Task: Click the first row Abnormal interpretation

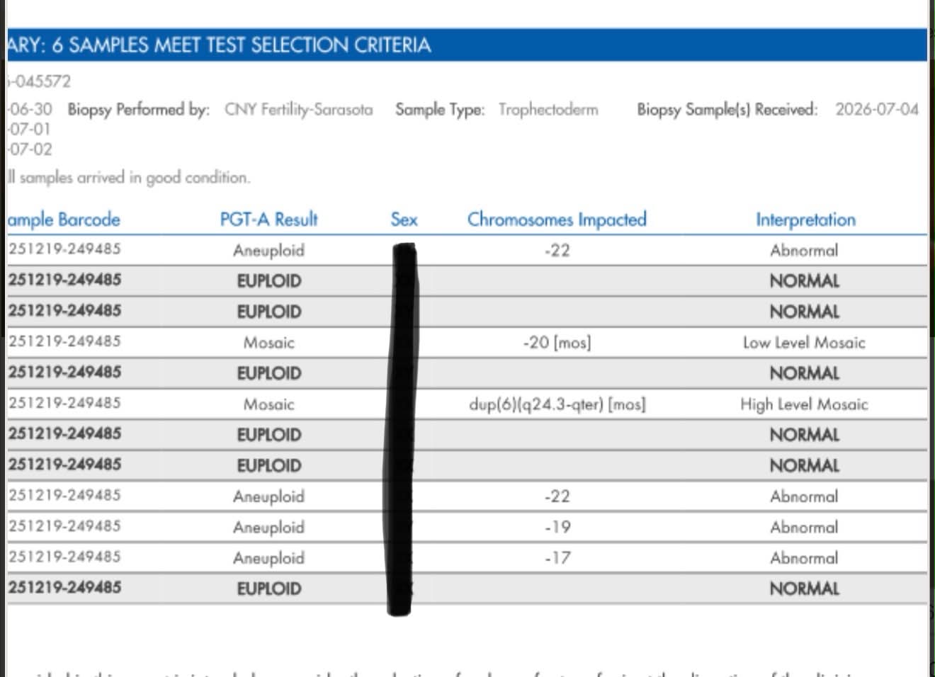Action: pos(804,251)
